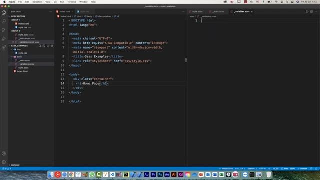The image size is (320, 180).
Task: Open the Accounts menu icon
Action: point(4,153)
